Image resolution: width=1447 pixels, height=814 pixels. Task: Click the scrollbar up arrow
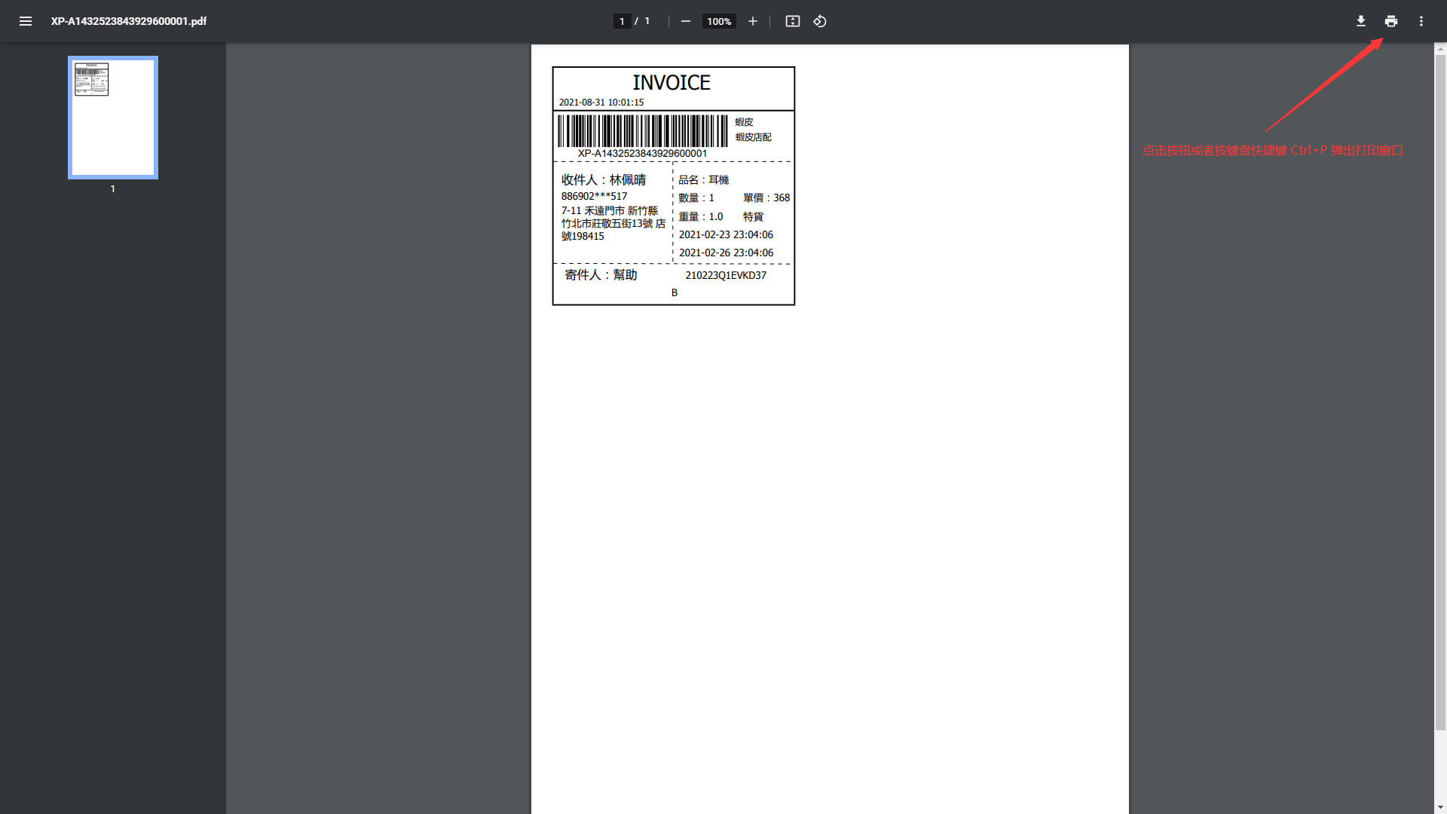(1440, 48)
